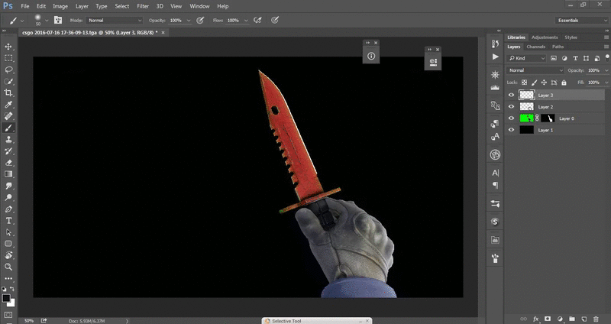
Task: Select the Quick Selection tool
Action: (x=8, y=82)
